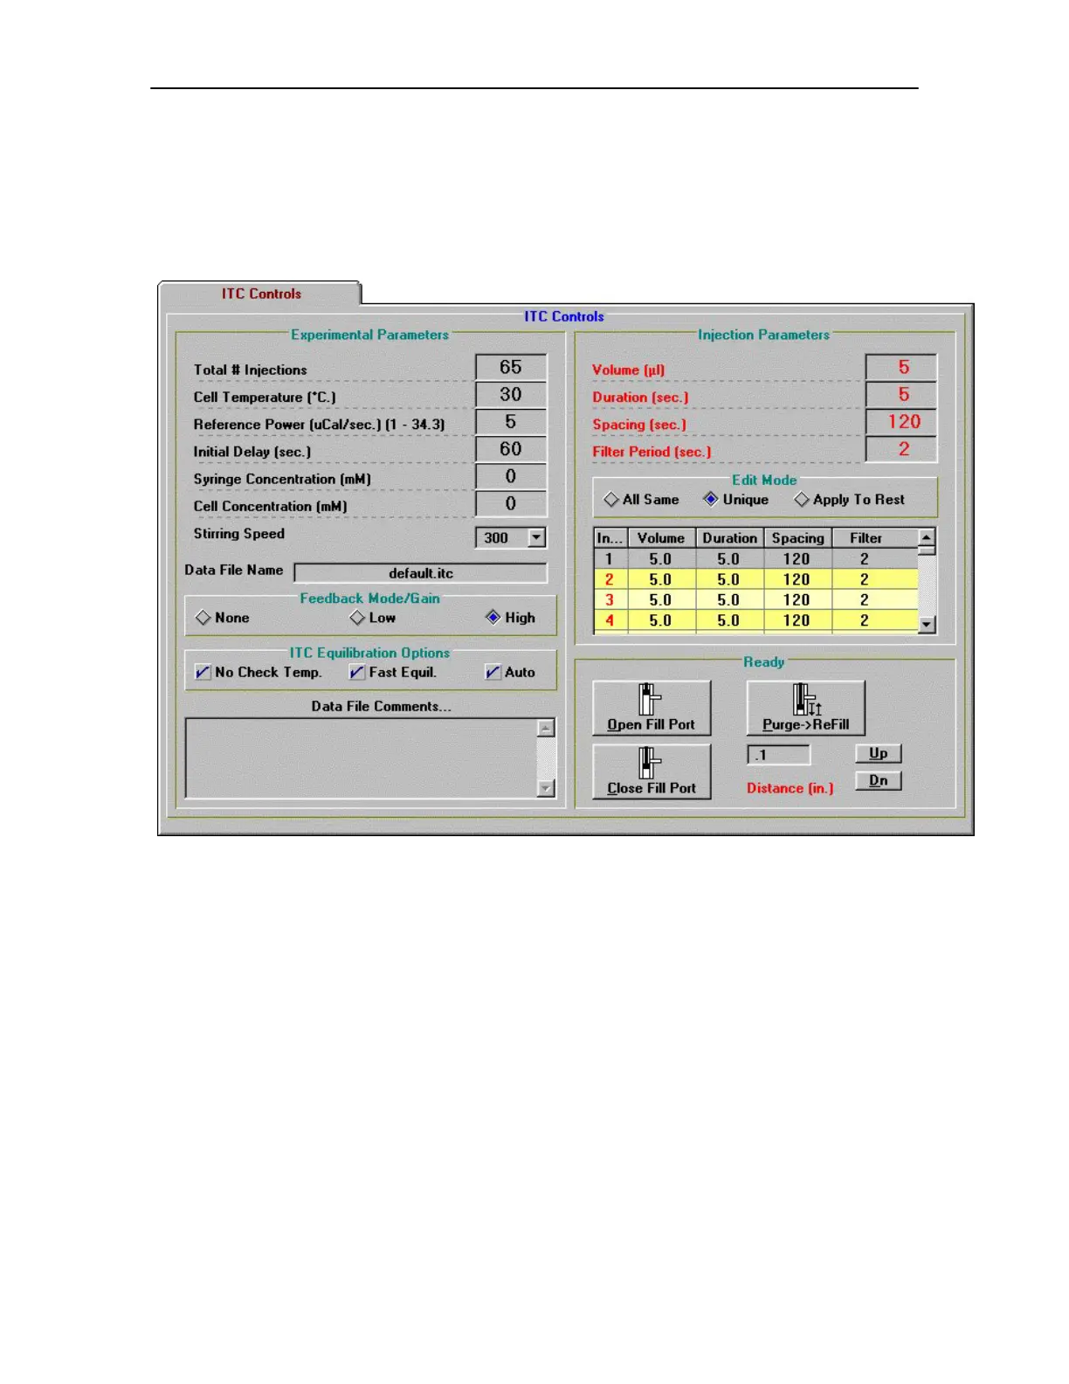Click the comments box scroll-down arrow
The width and height of the screenshot is (1069, 1384).
pyautogui.click(x=546, y=789)
